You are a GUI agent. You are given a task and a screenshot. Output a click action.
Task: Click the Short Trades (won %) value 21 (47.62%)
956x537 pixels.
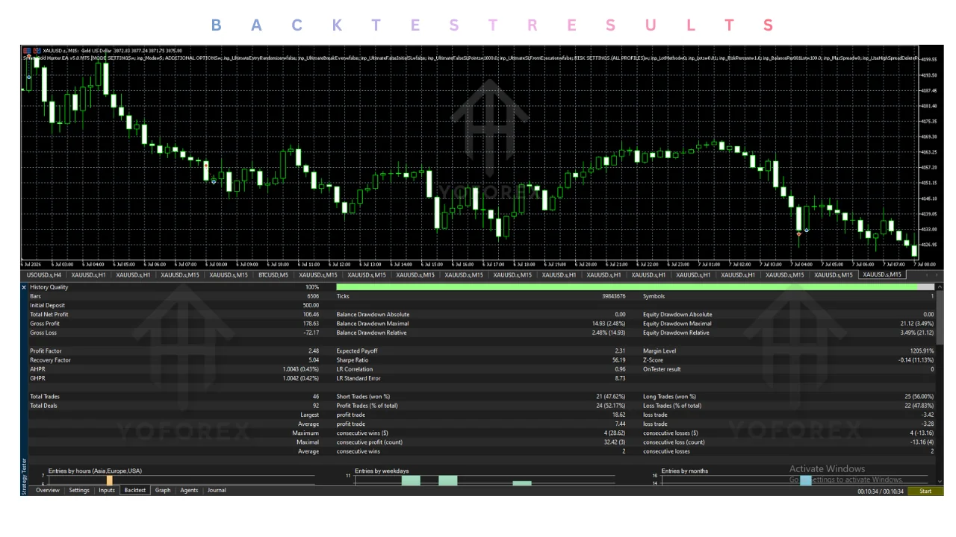609,397
